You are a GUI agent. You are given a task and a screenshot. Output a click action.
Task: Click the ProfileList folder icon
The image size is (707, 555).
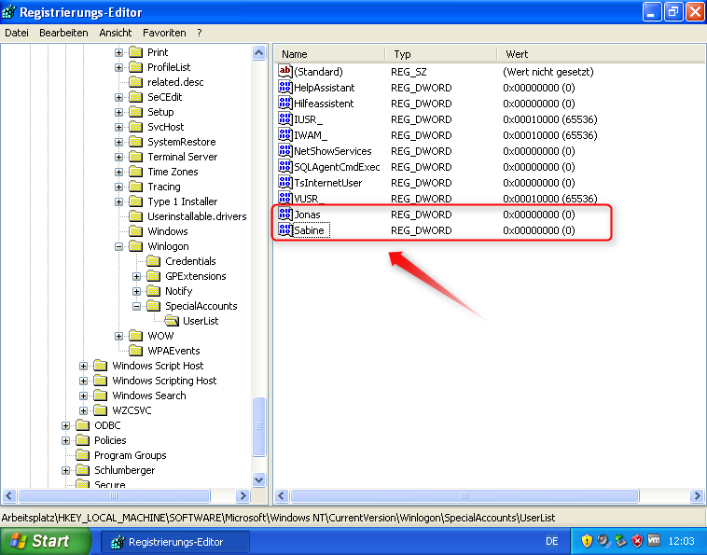click(136, 67)
